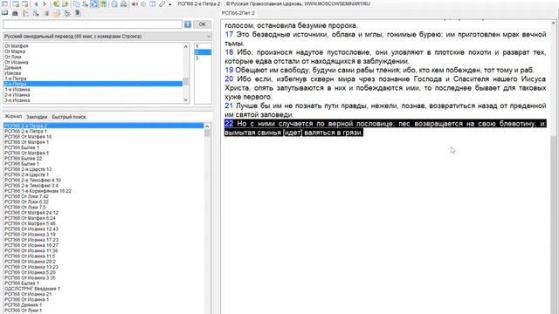Click the window layout icon beside the pencil
The image size is (559, 314).
(152, 3)
